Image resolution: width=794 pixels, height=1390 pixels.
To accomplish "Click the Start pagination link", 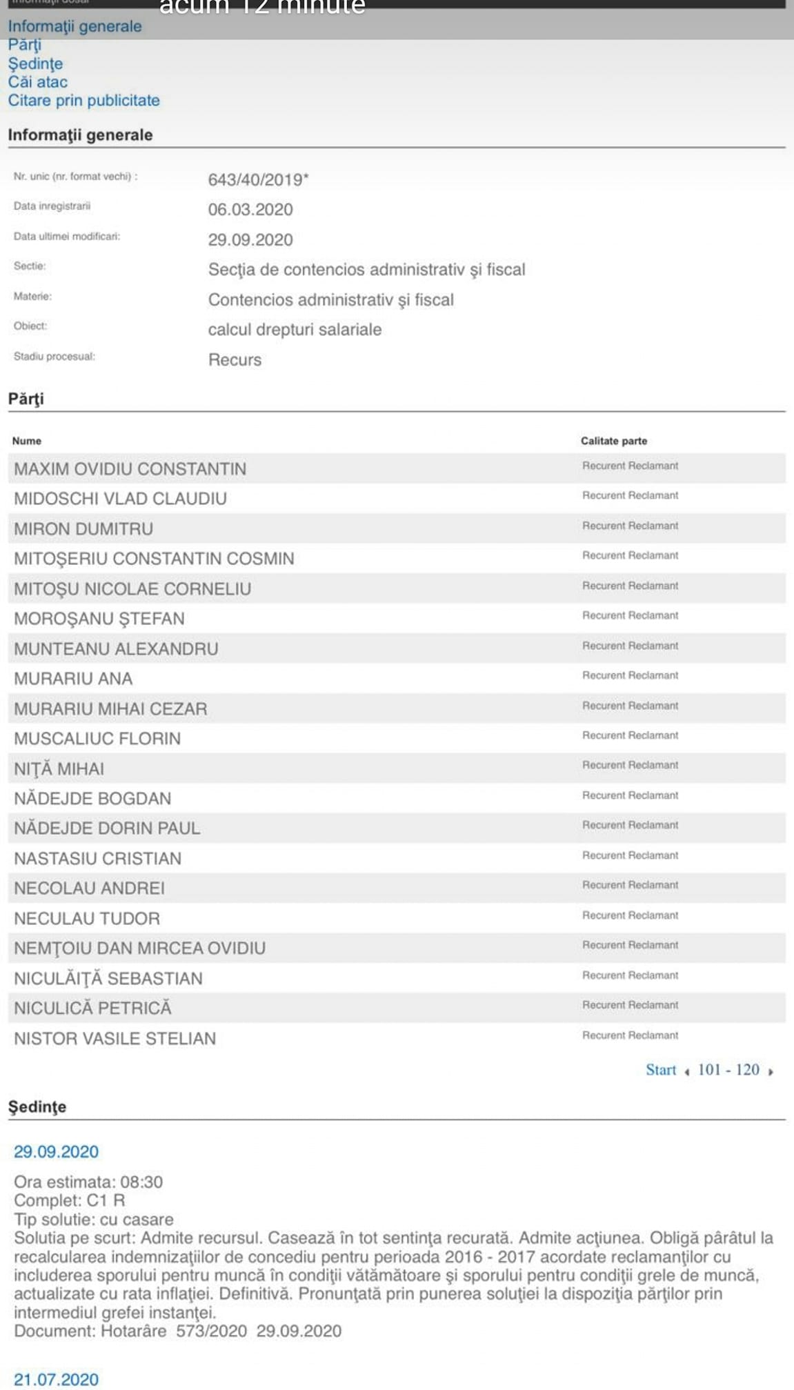I will [x=661, y=1070].
